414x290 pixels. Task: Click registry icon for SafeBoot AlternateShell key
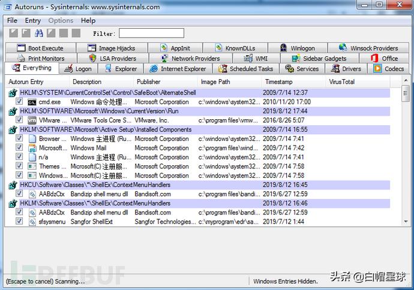point(13,93)
